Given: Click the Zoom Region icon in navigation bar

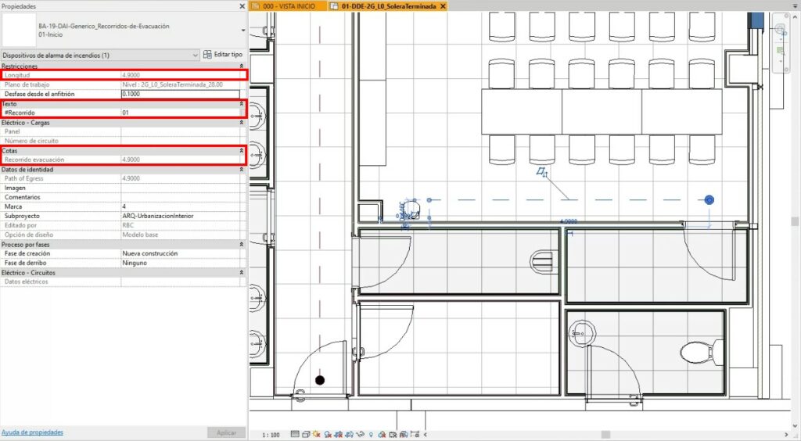Looking at the screenshot, I should (780, 52).
